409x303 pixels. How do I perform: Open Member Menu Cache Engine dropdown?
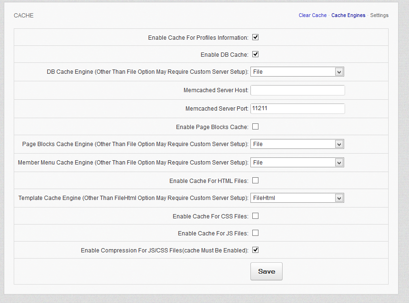coord(296,163)
